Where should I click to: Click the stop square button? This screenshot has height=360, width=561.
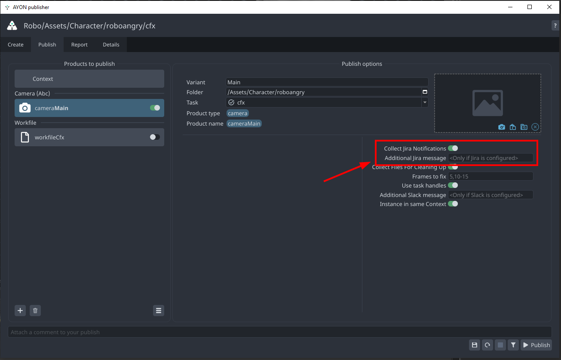[x=500, y=345]
